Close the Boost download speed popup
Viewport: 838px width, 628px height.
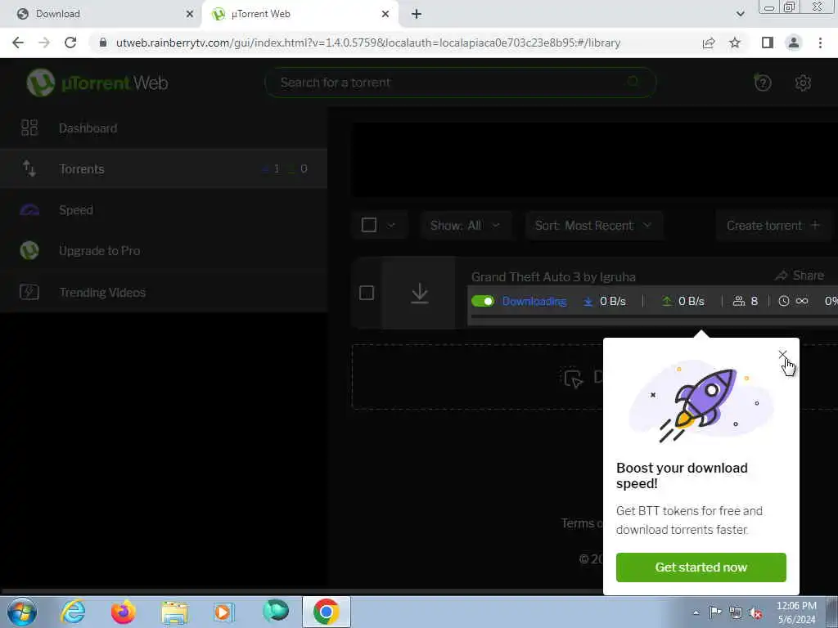(x=782, y=355)
